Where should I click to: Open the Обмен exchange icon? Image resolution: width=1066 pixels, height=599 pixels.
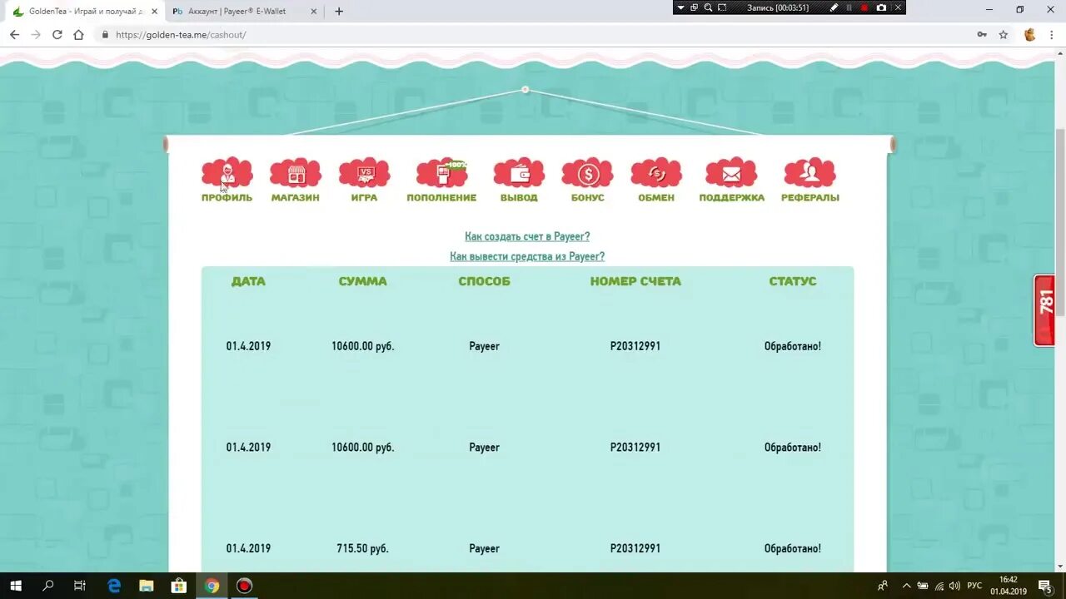(x=656, y=173)
